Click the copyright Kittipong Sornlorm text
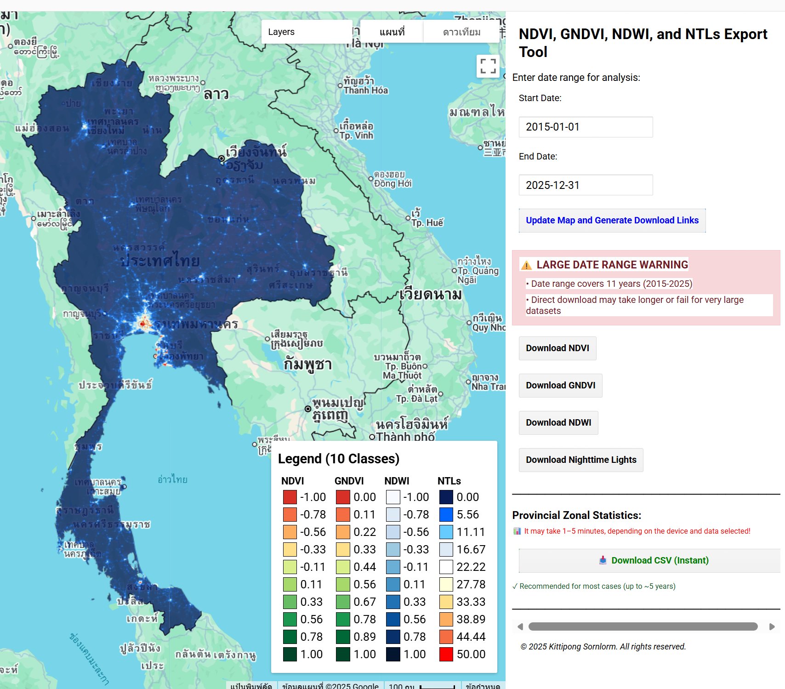 [603, 647]
